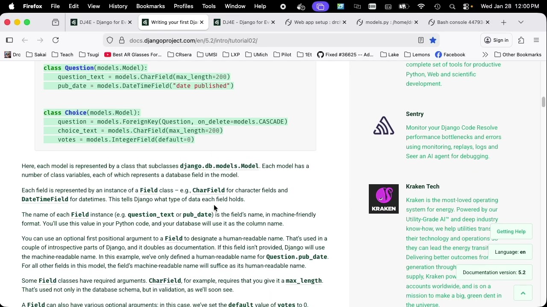The image size is (547, 307).
Task: Switch to the Web app setup tab
Action: [316, 22]
